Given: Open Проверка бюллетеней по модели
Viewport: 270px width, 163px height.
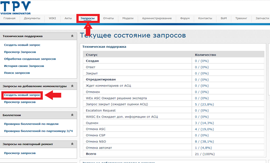Looking at the screenshot, I should [31, 124].
